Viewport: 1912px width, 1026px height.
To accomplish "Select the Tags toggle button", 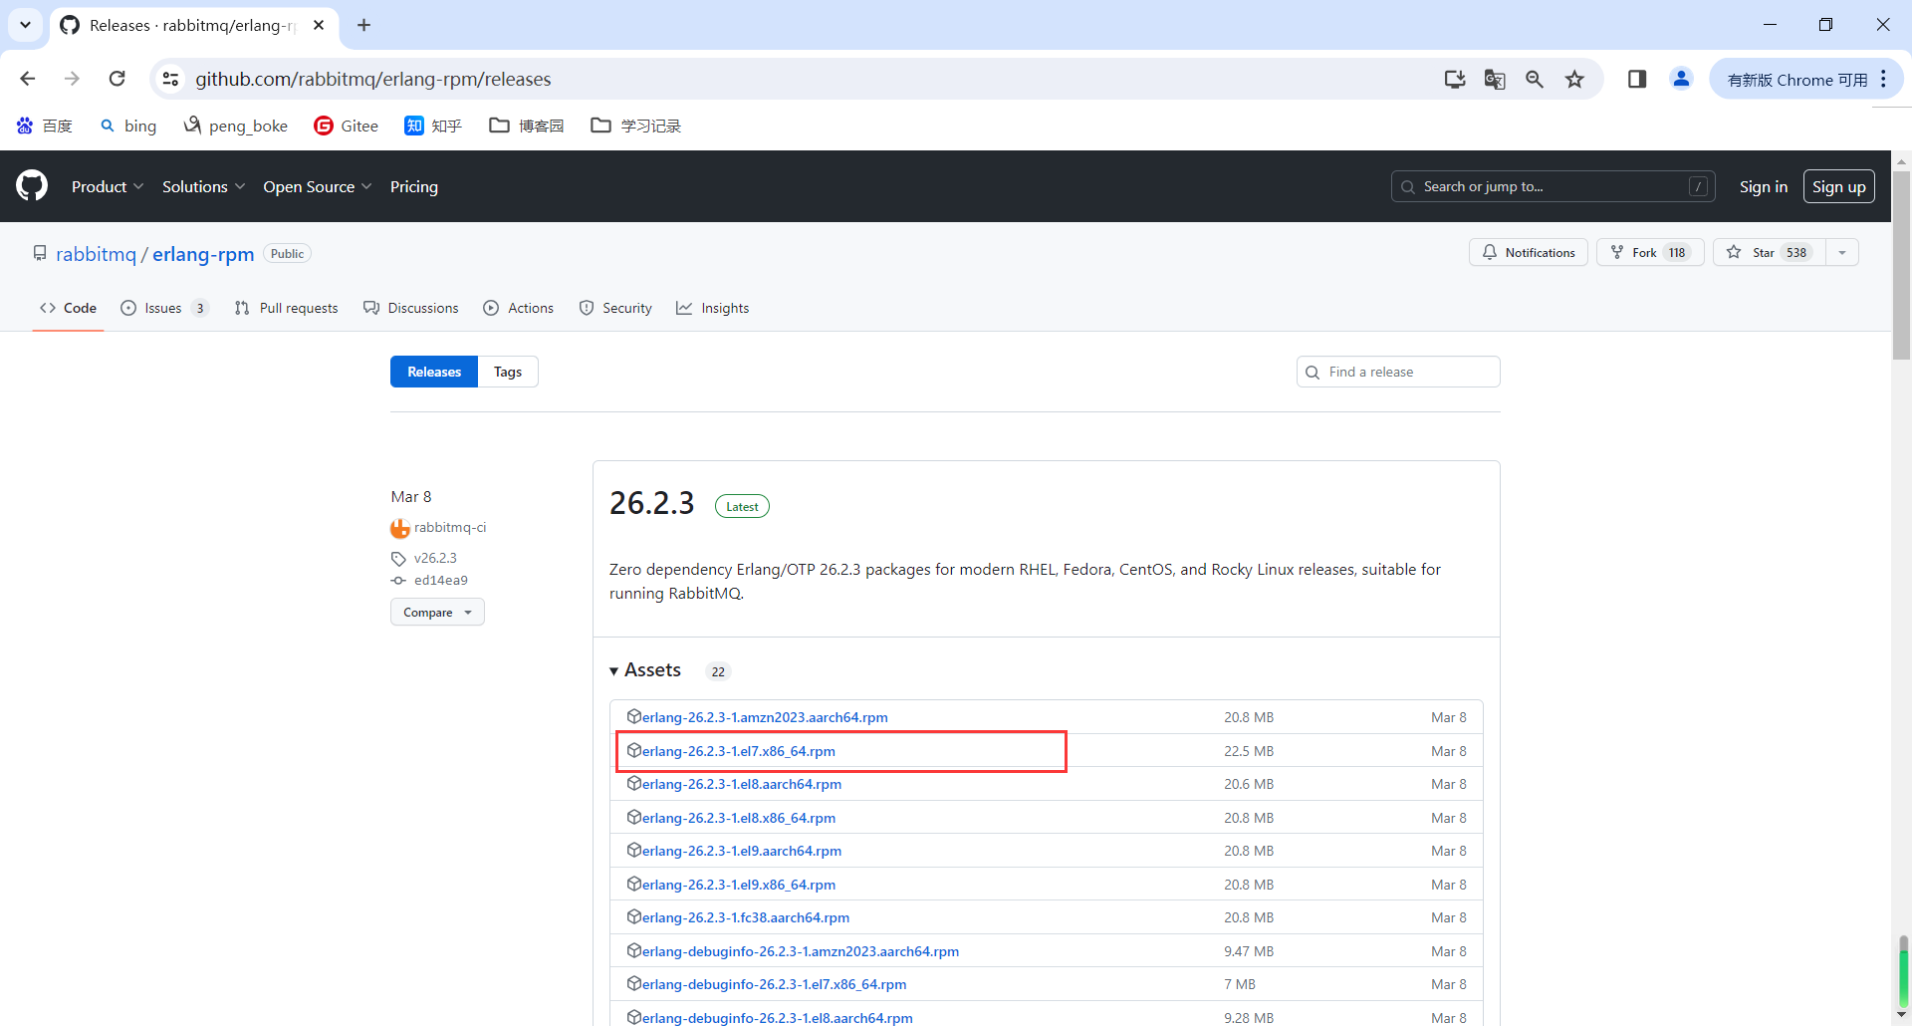I will tap(508, 372).
